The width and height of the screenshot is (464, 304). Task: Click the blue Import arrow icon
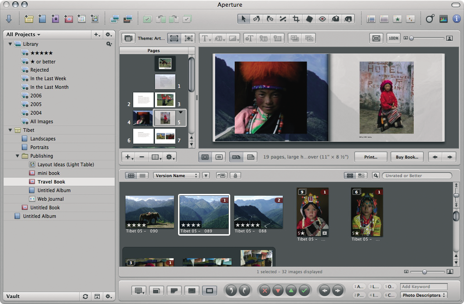click(x=9, y=19)
